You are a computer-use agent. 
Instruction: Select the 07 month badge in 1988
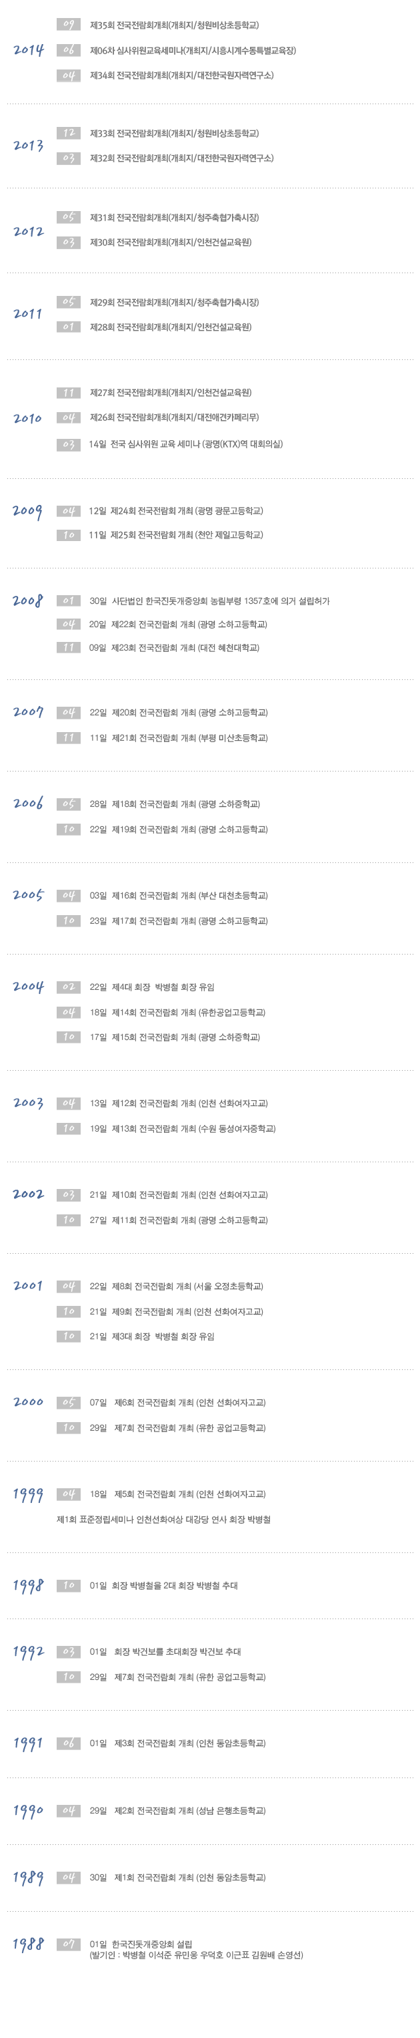[69, 1943]
